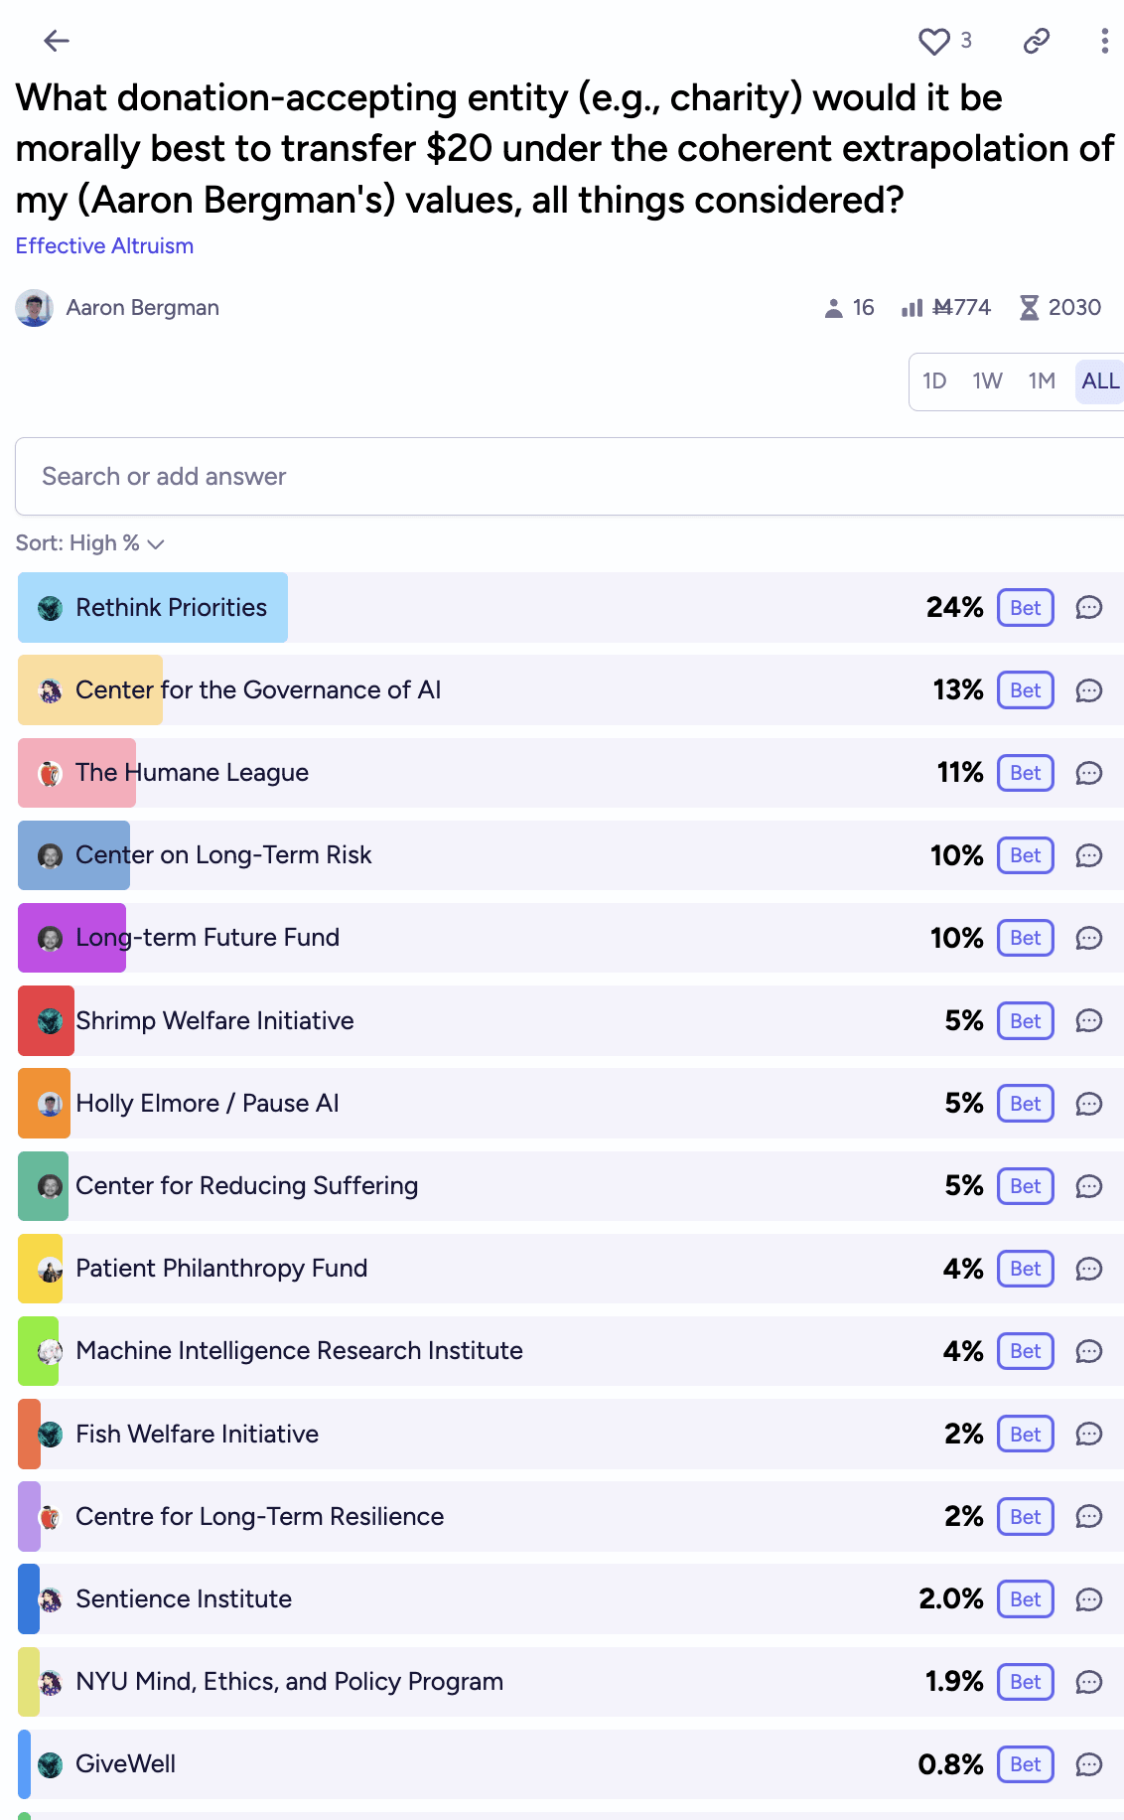1124x1820 pixels.
Task: Open comments for NYU Mind, Ethics, and Policy Program
Action: (1089, 1682)
